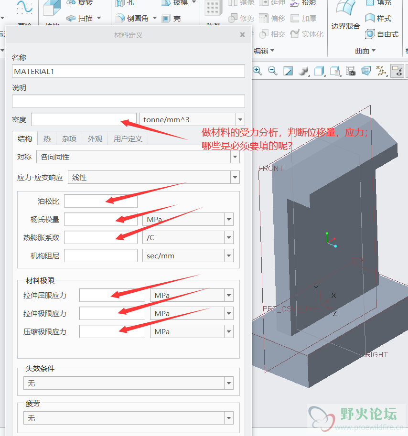The image size is (408, 436).
Task: Open the 机构阻尼 sec/mm unit dropdown
Action: (x=229, y=256)
